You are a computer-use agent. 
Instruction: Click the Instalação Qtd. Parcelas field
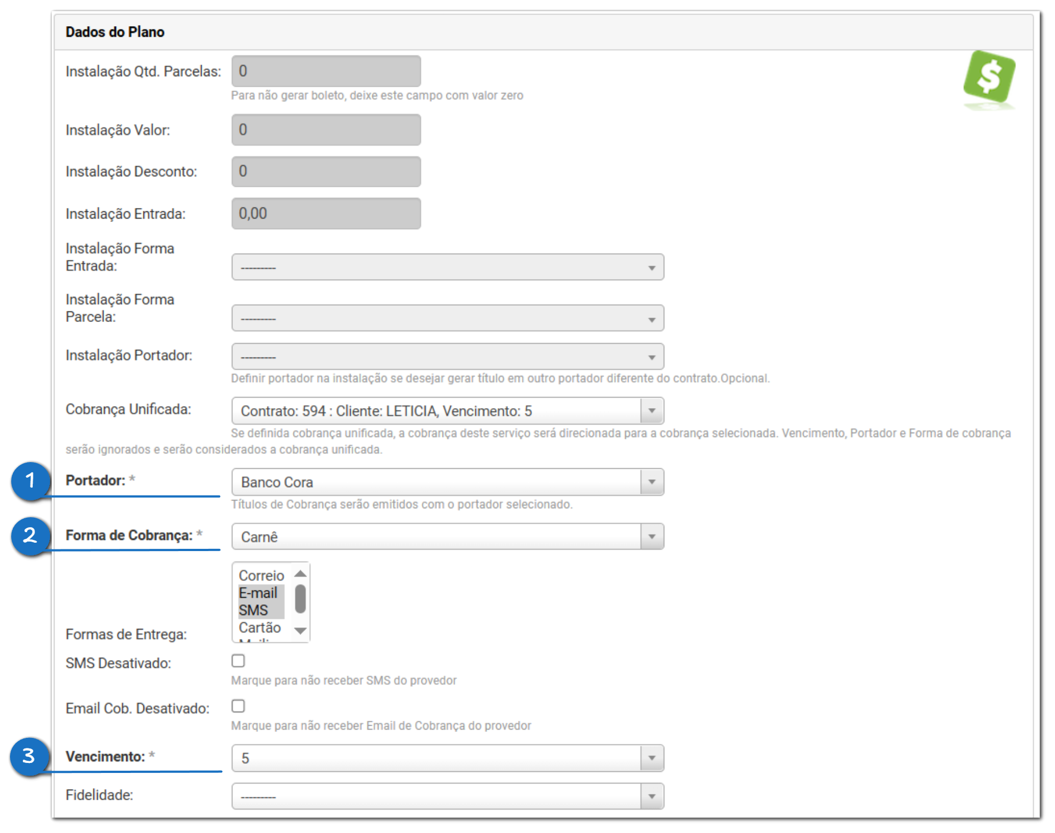(326, 71)
